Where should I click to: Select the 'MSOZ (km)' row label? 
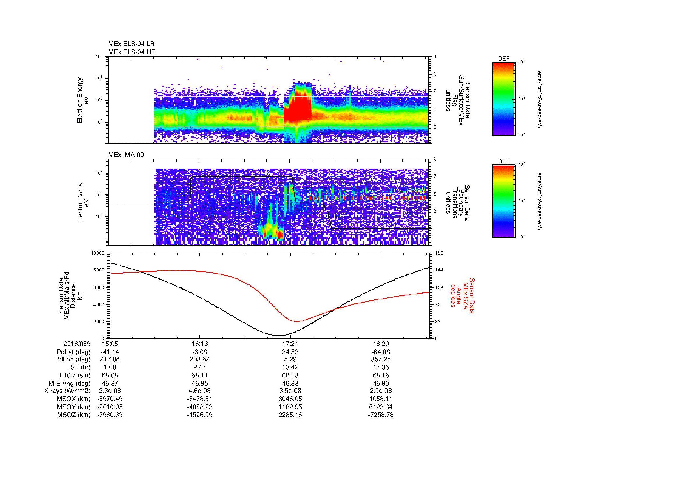[x=74, y=415]
